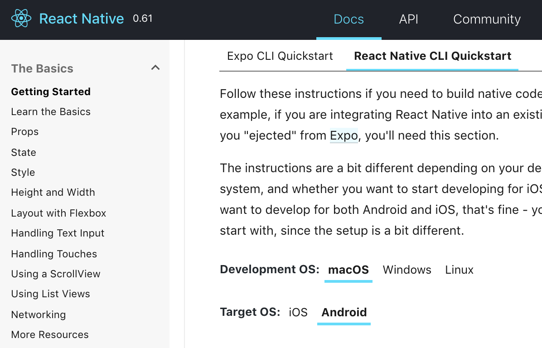Screen dimensions: 542x348
Task: Select Windows as development OS
Action: 407,270
